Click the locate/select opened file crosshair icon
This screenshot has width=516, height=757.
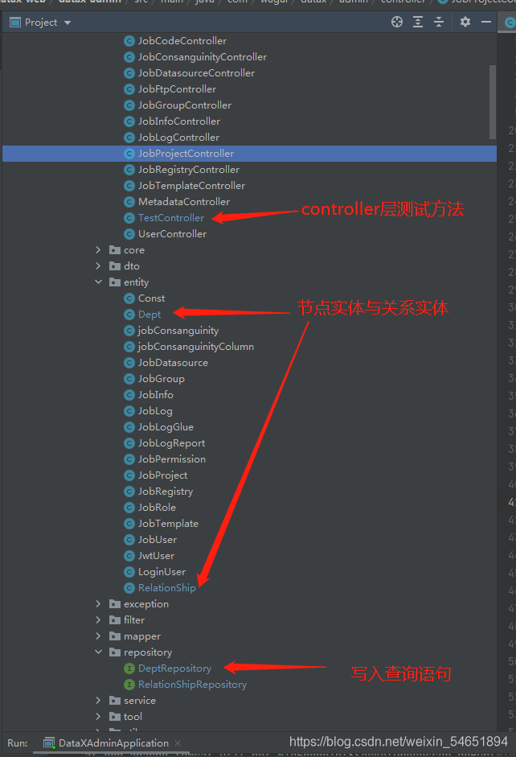click(x=397, y=22)
